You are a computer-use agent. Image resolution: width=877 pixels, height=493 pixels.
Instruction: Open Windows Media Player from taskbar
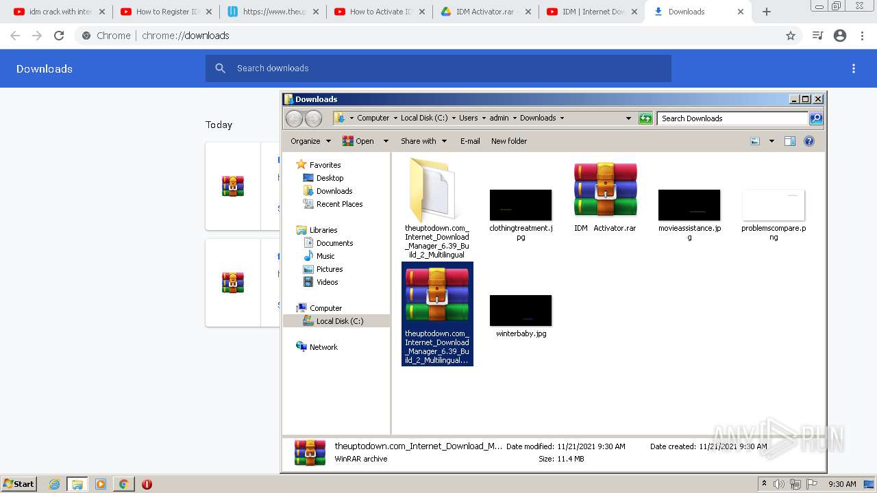point(101,484)
